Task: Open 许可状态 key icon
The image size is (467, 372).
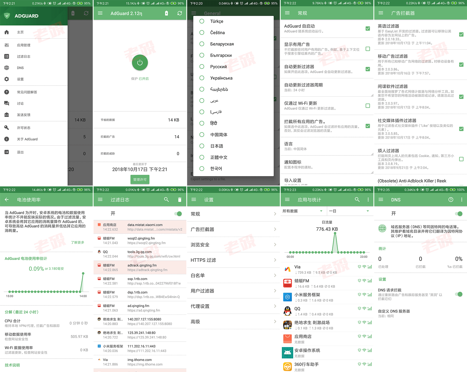Action: 7,128
